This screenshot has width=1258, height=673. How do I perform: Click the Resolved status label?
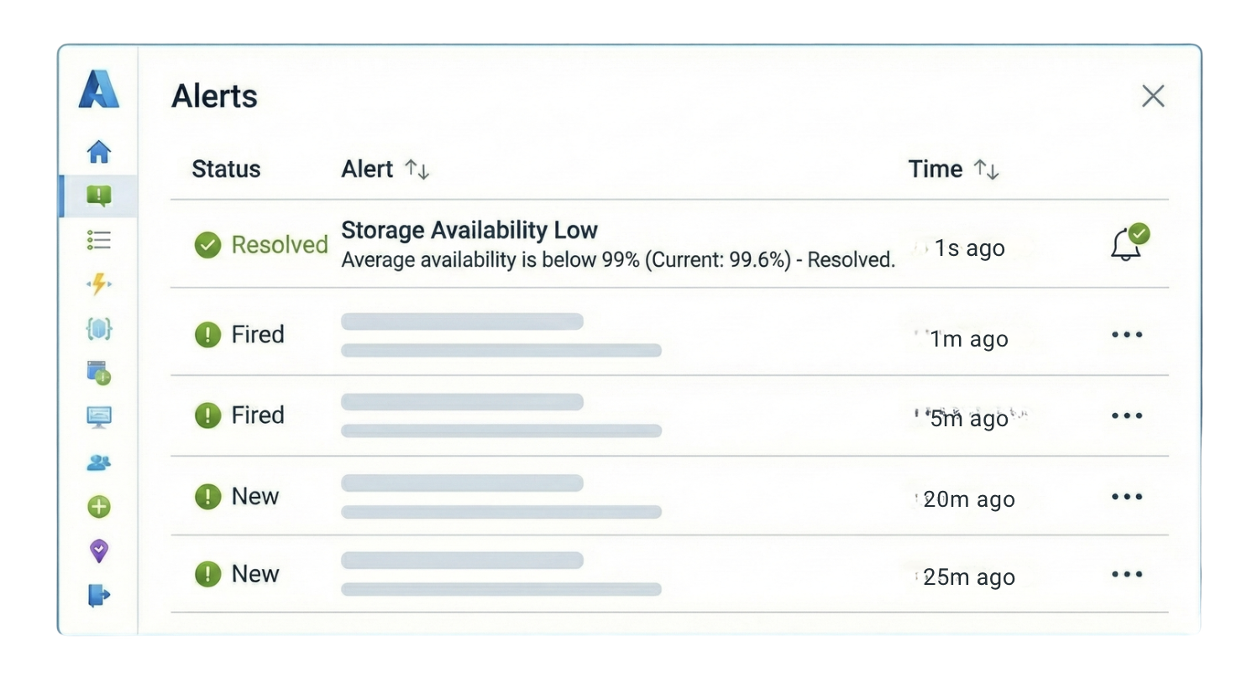278,244
